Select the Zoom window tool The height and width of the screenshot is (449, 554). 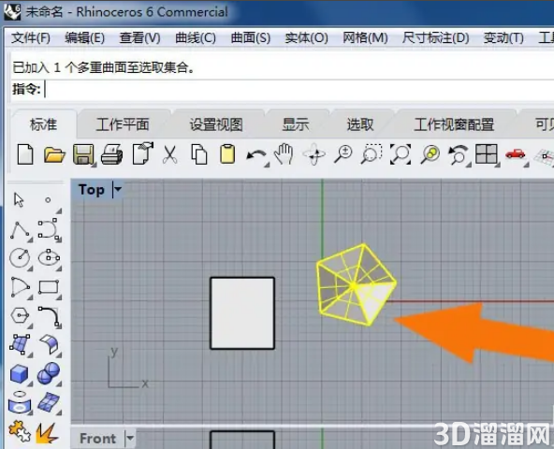372,154
